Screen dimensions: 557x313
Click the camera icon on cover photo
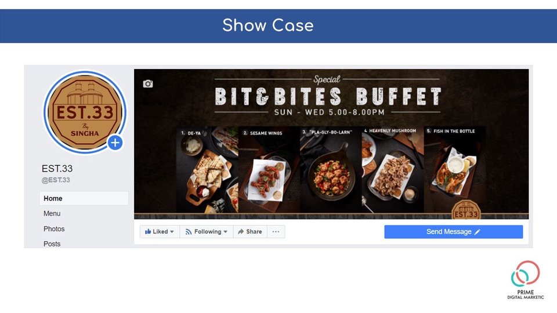tap(148, 83)
